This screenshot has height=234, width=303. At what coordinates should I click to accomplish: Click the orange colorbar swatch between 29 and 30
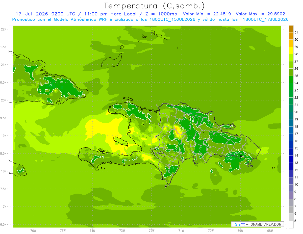click(291, 43)
